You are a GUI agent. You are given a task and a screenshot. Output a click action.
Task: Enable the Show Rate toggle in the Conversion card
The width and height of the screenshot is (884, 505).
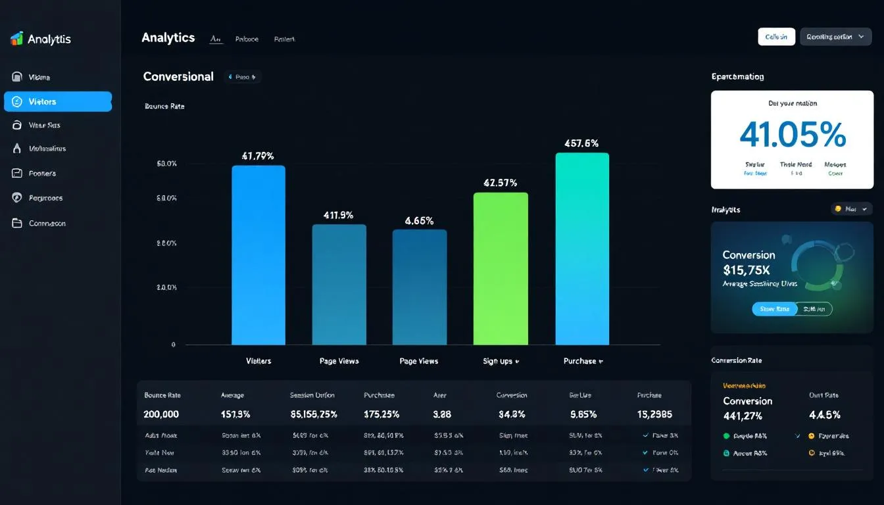coord(774,308)
